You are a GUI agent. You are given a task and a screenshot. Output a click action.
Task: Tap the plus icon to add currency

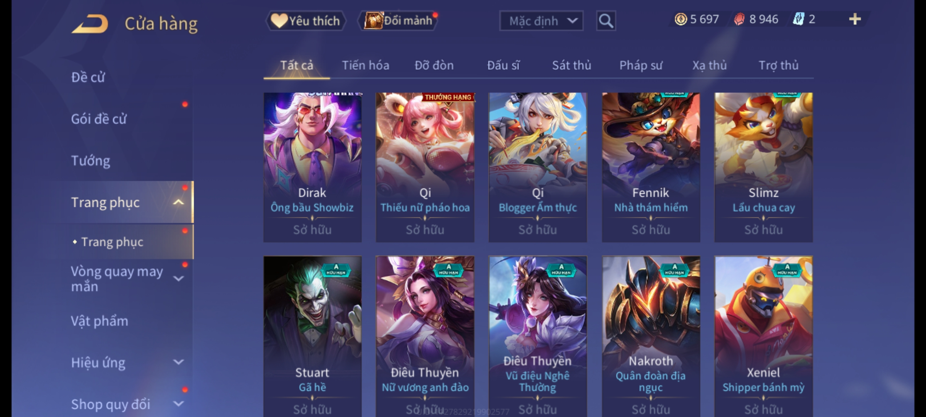(855, 19)
